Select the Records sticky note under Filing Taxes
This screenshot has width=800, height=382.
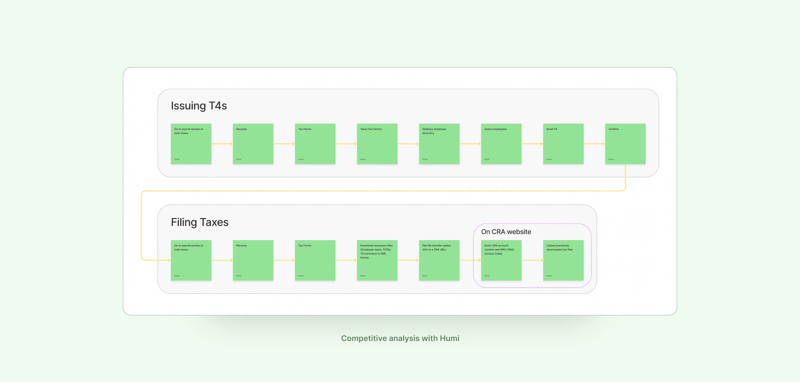point(253,260)
